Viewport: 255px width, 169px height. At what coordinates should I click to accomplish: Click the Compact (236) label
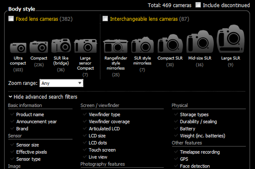pos(39,62)
